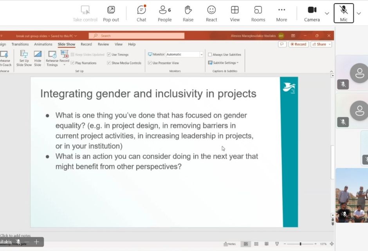Click the Pop out button
This screenshot has width=368, height=251.
pyautogui.click(x=111, y=13)
